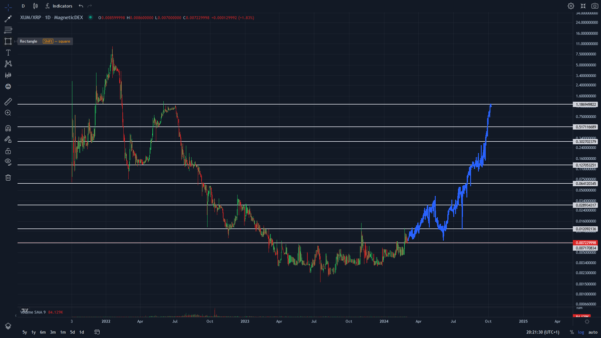The height and width of the screenshot is (338, 601).
Task: Select the 0.302702379 horizontal line label
Action: point(585,142)
